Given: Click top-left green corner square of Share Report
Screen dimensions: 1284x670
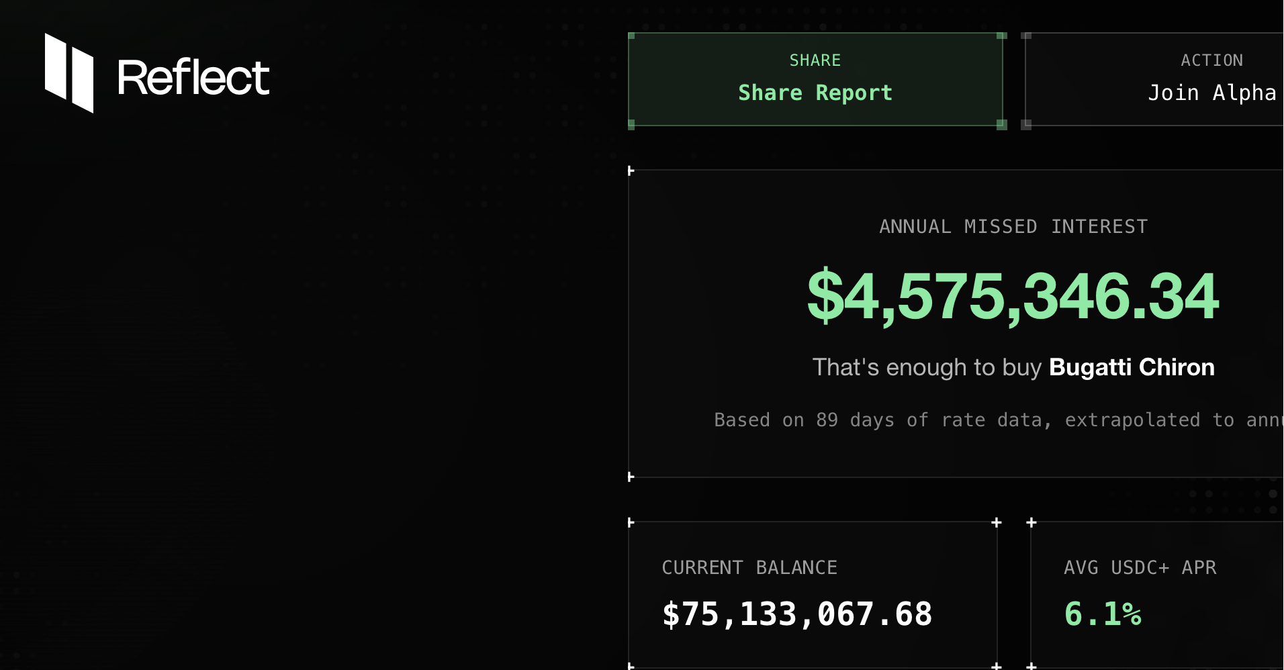Looking at the screenshot, I should click(x=631, y=36).
